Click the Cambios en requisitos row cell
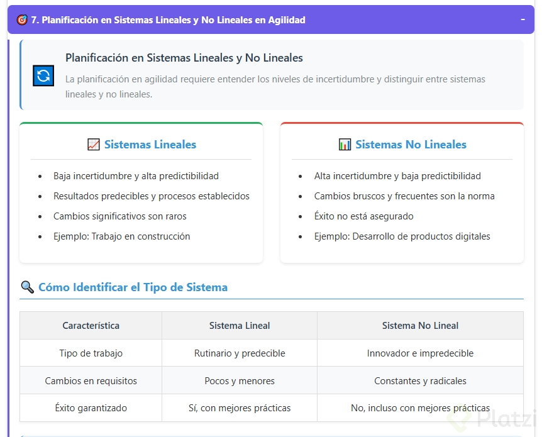542x437 pixels. (91, 381)
